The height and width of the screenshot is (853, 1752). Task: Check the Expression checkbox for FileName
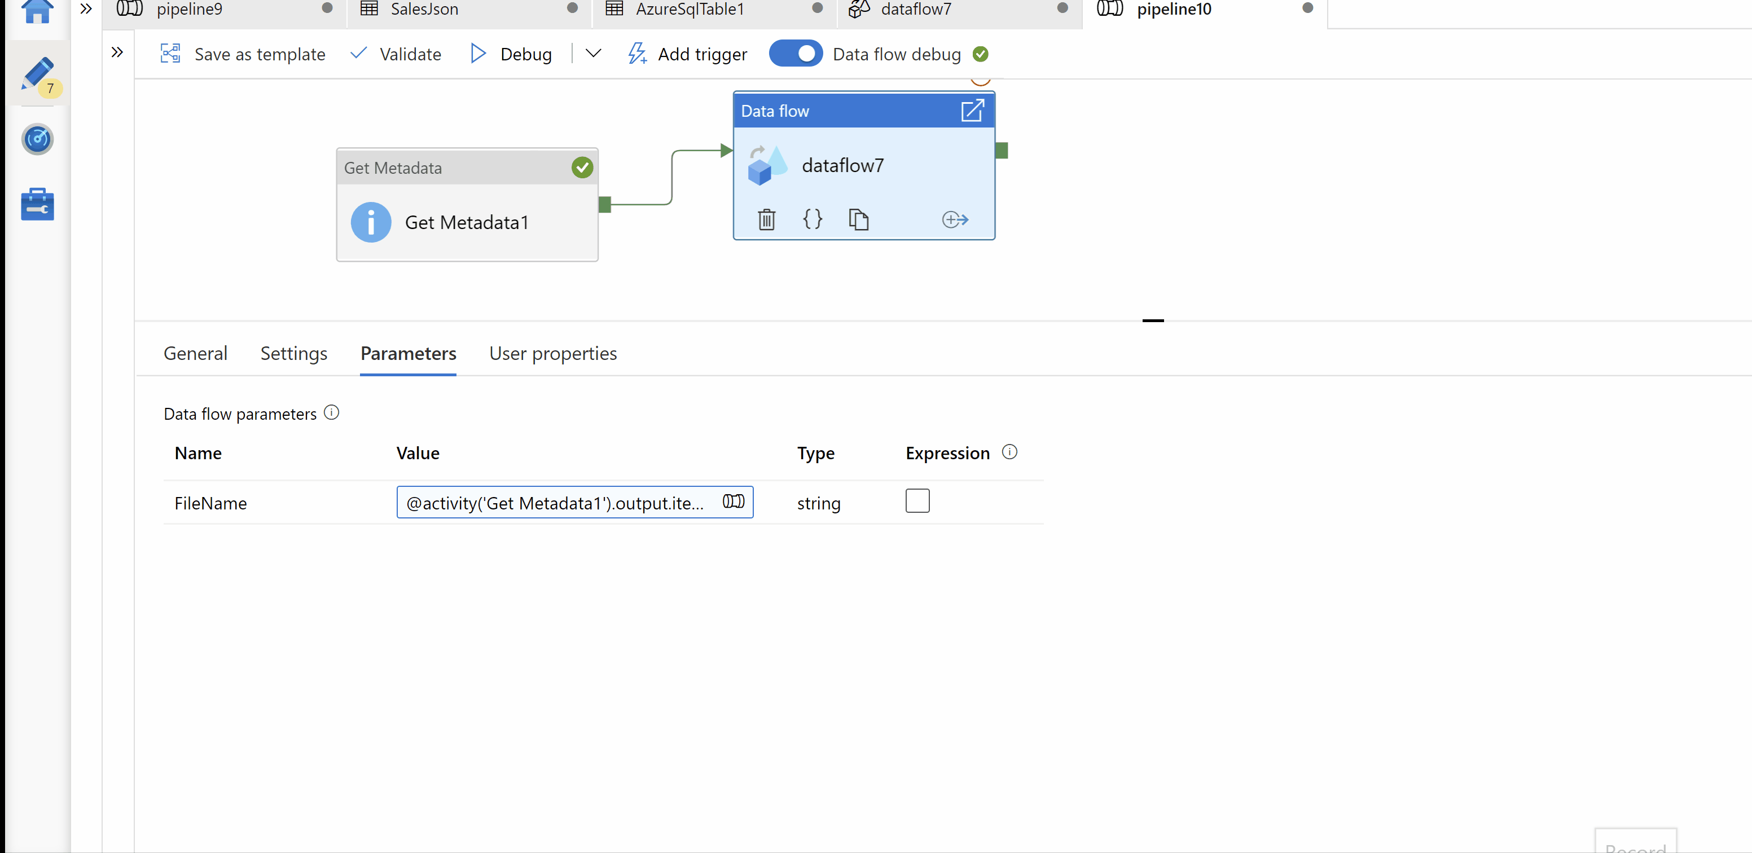pyautogui.click(x=917, y=502)
